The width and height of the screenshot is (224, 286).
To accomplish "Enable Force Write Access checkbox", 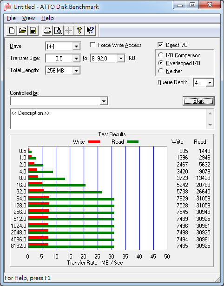I will point(92,45).
